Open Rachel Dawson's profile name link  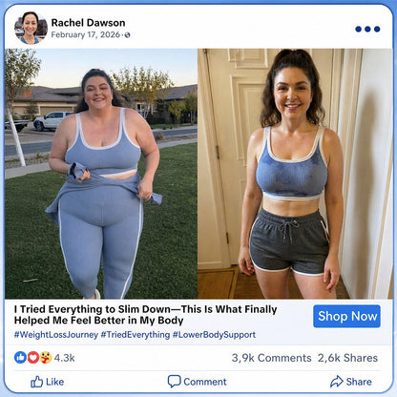[x=88, y=23]
